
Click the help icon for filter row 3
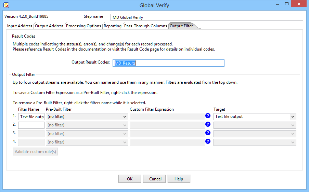[208, 133]
